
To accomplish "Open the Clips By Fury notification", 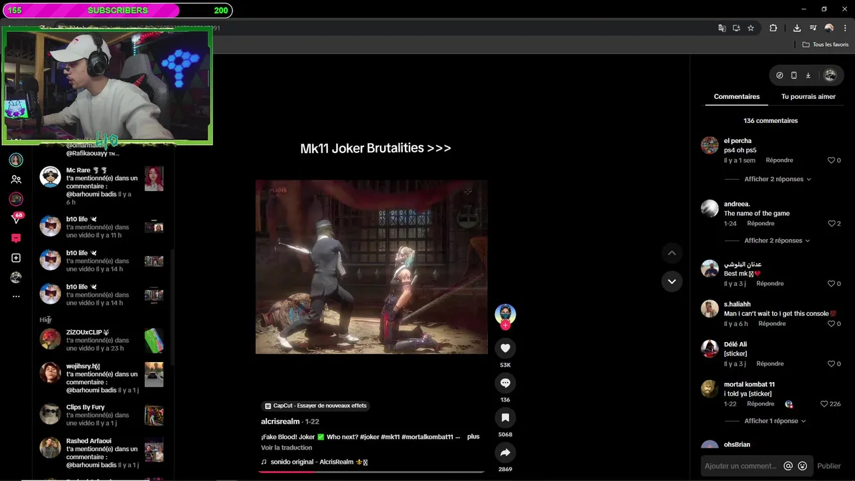I will (x=102, y=415).
